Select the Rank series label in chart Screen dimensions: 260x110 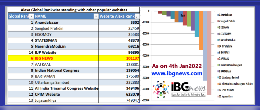(x=183, y=15)
